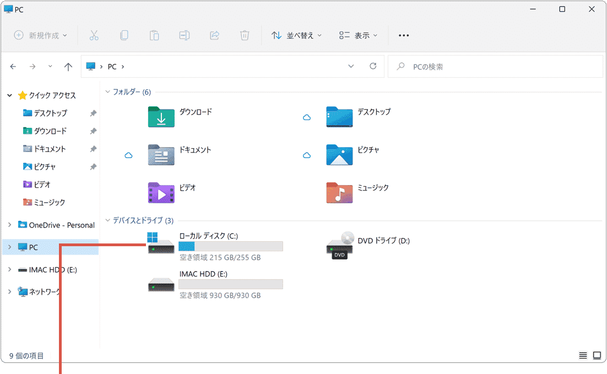
Task: Click the C: drive storage usage bar
Action: (230, 246)
